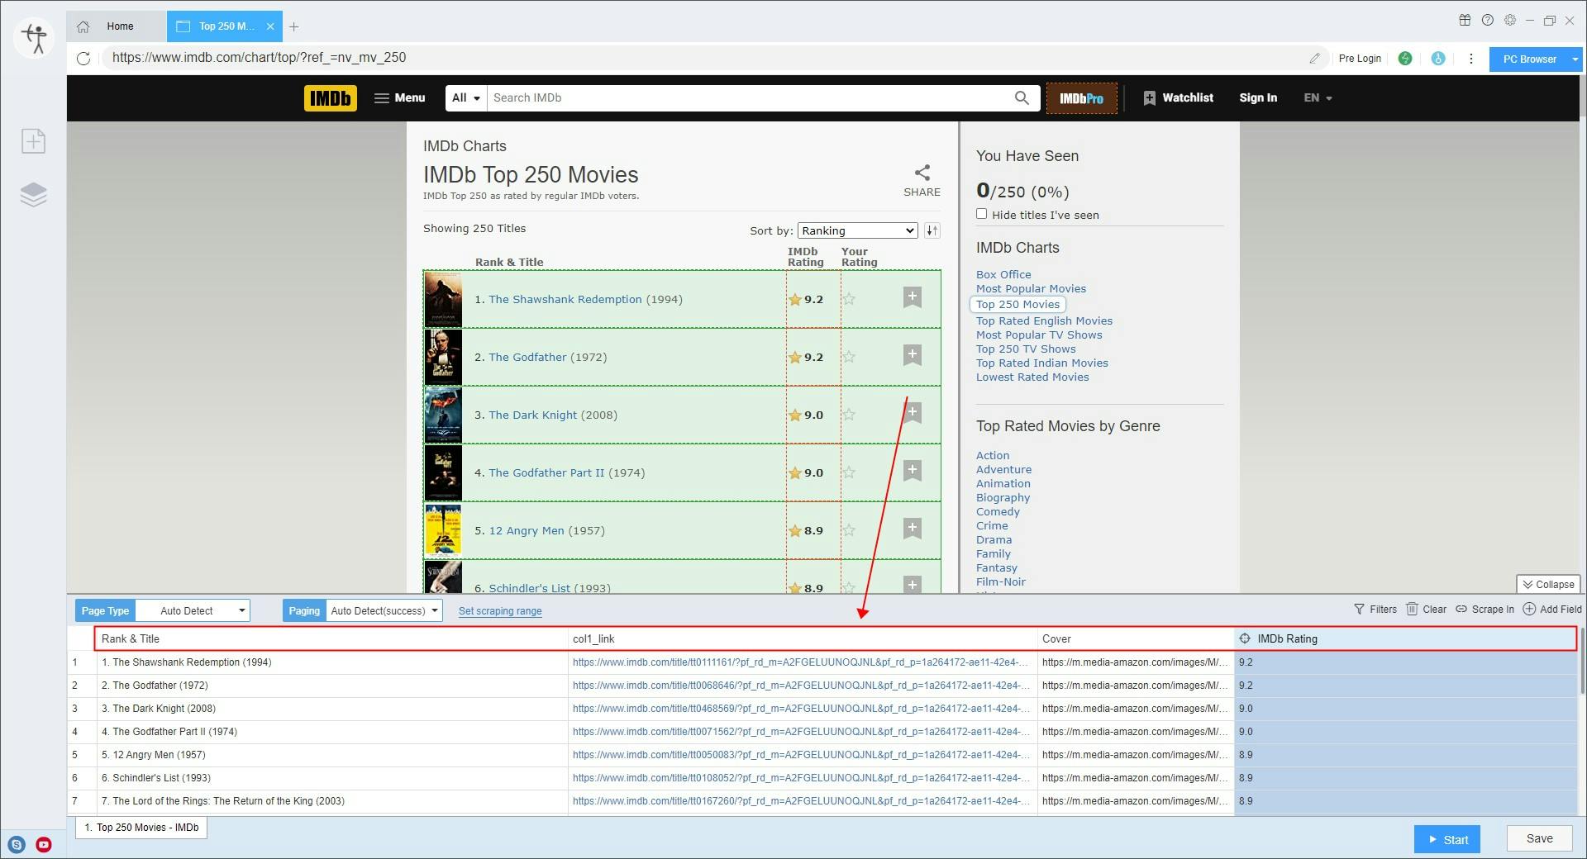Select the col1_link column header
Viewport: 1587px width, 859px height.
click(x=803, y=638)
